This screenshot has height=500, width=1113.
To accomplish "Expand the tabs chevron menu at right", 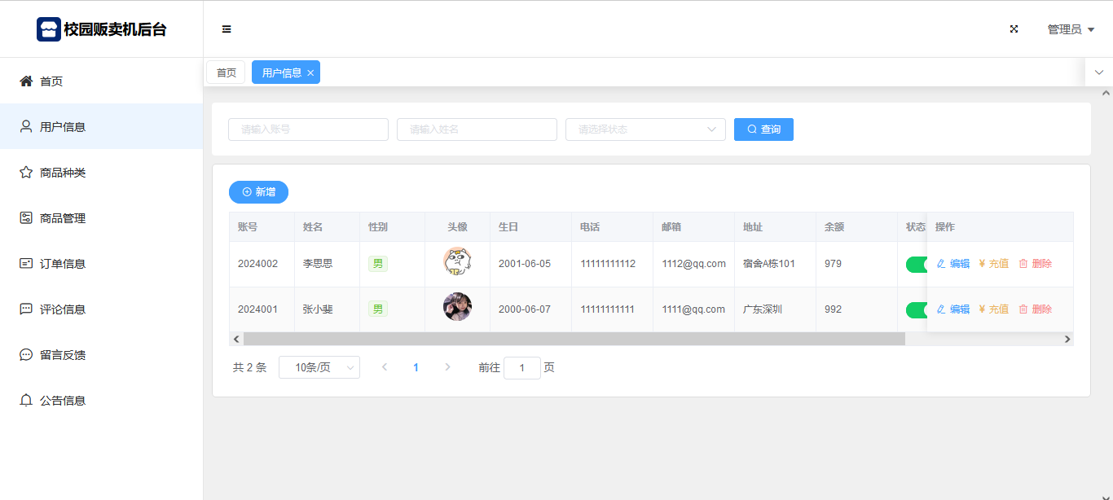I will (x=1098, y=72).
